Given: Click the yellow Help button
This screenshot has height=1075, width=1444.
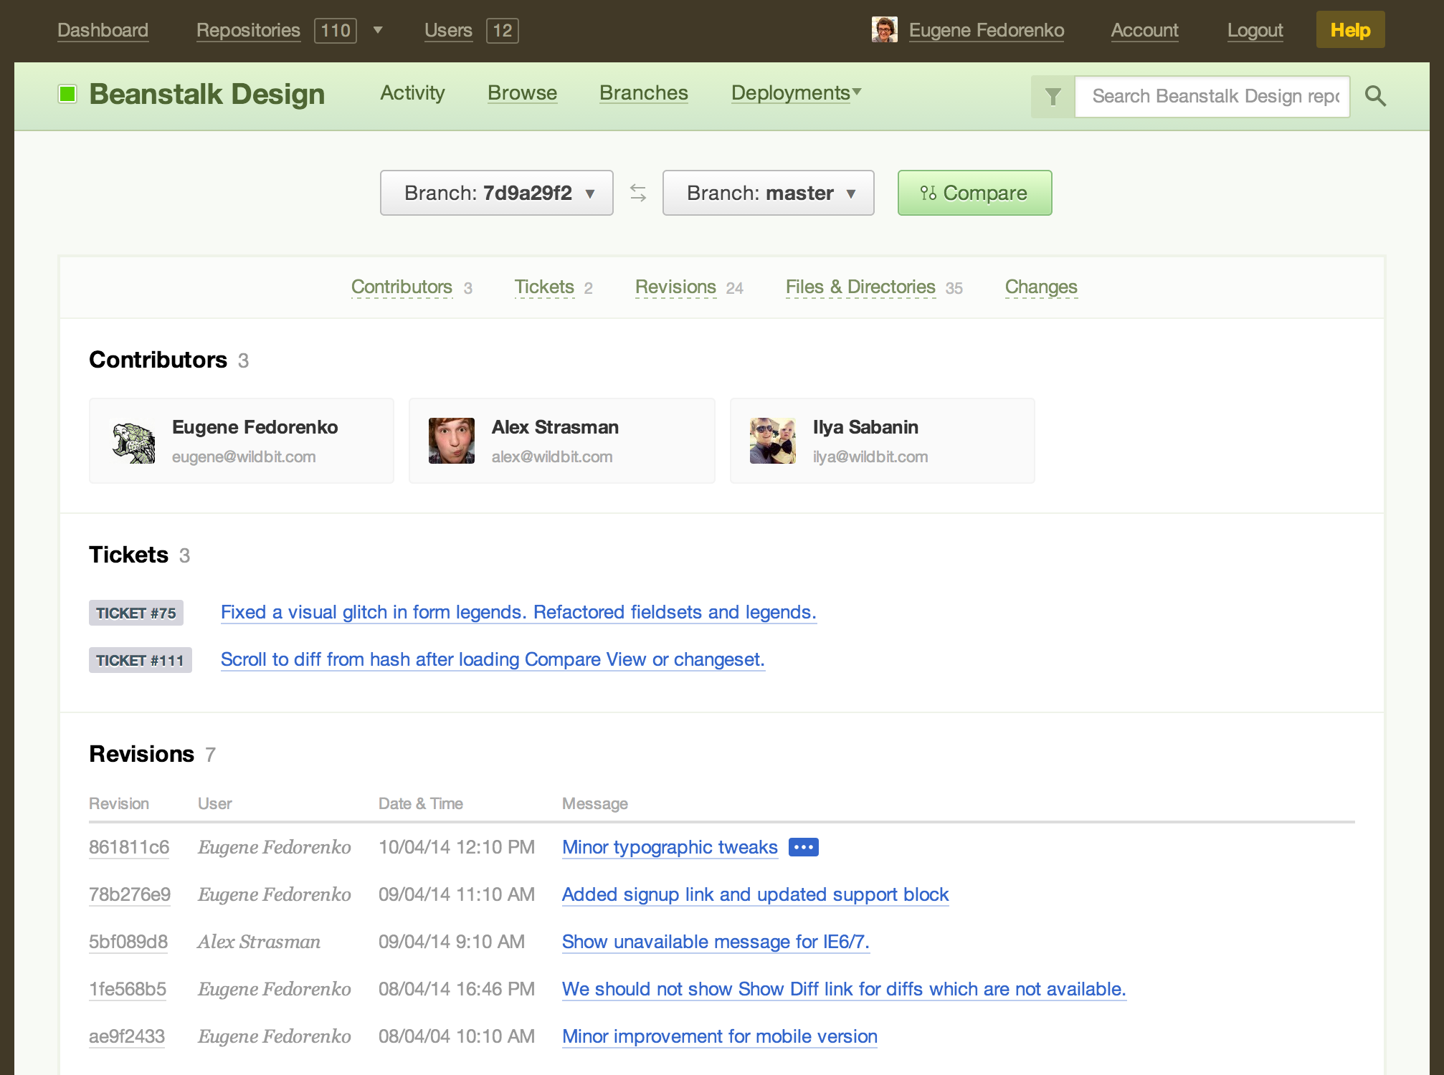Looking at the screenshot, I should pos(1350,30).
